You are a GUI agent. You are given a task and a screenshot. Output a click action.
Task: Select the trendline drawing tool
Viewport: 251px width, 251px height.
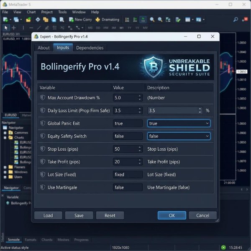point(39,28)
